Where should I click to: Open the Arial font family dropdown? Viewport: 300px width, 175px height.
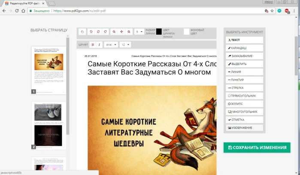click(x=111, y=44)
